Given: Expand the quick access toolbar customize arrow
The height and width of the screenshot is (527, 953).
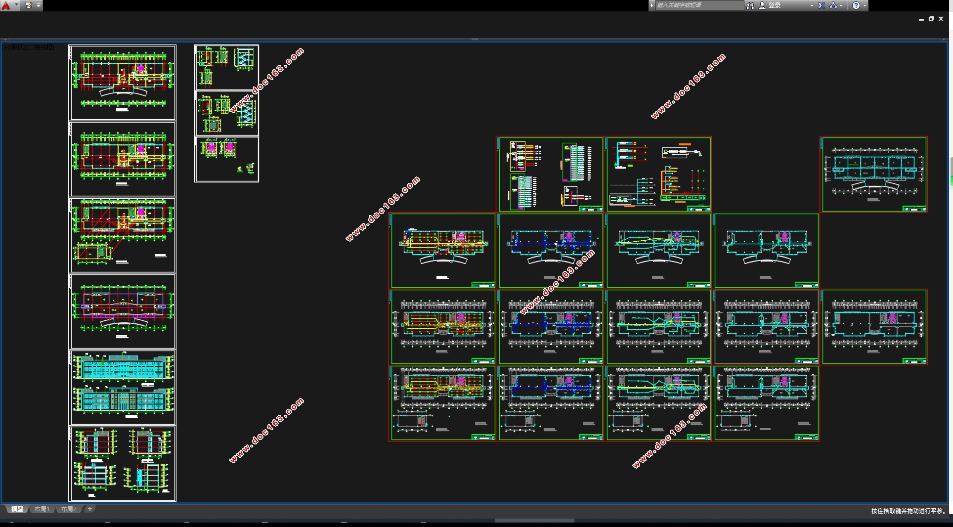Looking at the screenshot, I should click(x=39, y=5).
